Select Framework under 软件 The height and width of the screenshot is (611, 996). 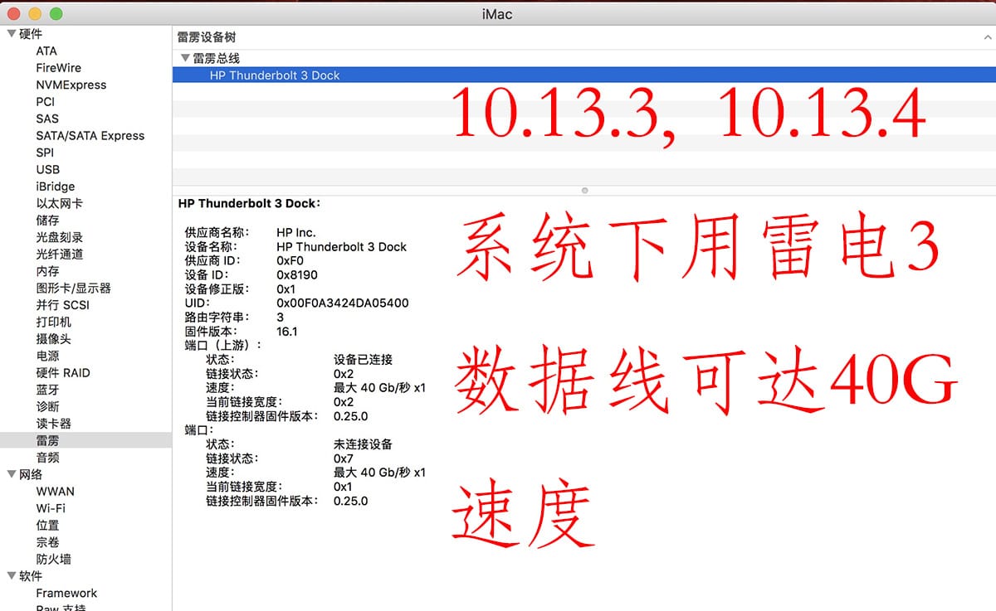point(66,593)
